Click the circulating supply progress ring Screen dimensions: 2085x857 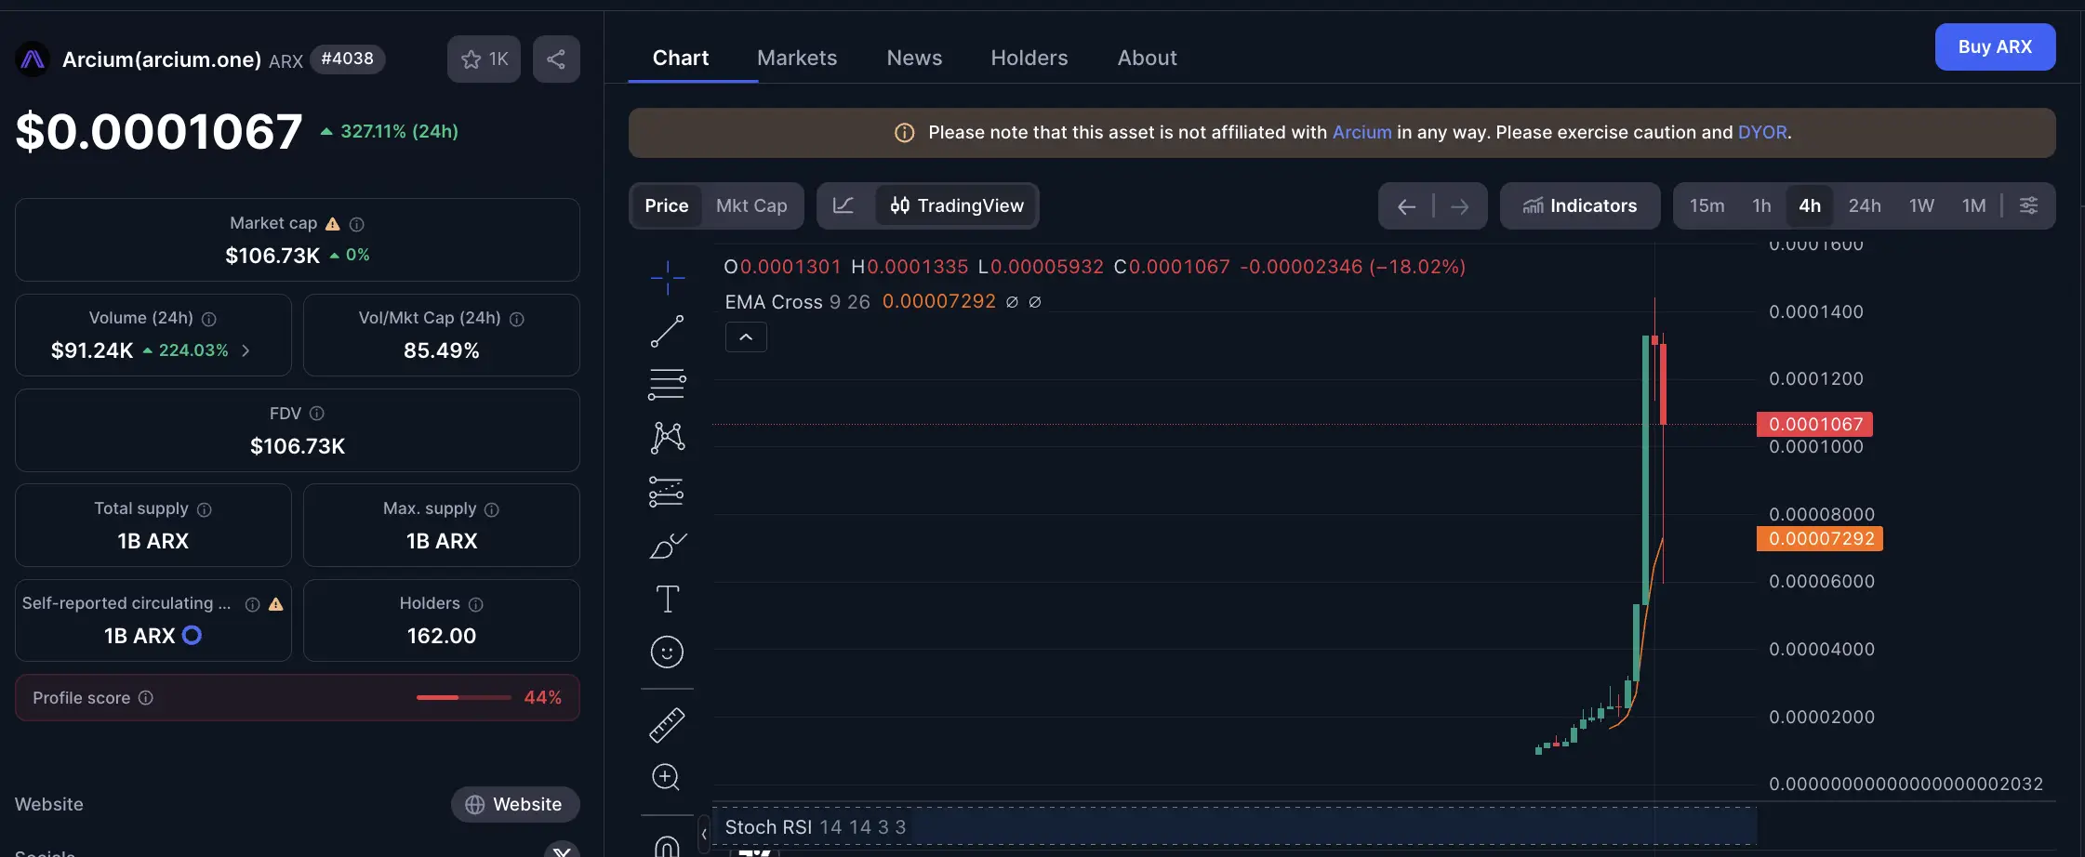click(192, 636)
